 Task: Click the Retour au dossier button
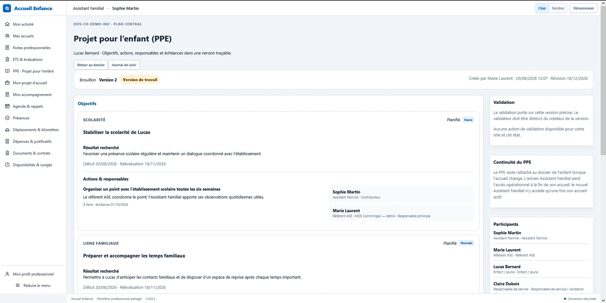coord(91,65)
